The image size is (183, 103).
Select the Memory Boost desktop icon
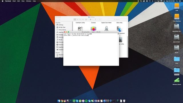(x=177, y=80)
